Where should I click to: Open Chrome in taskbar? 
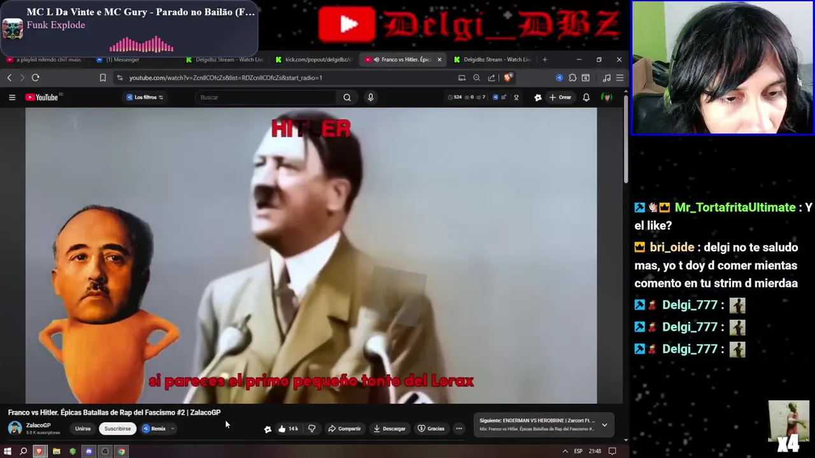click(x=121, y=451)
